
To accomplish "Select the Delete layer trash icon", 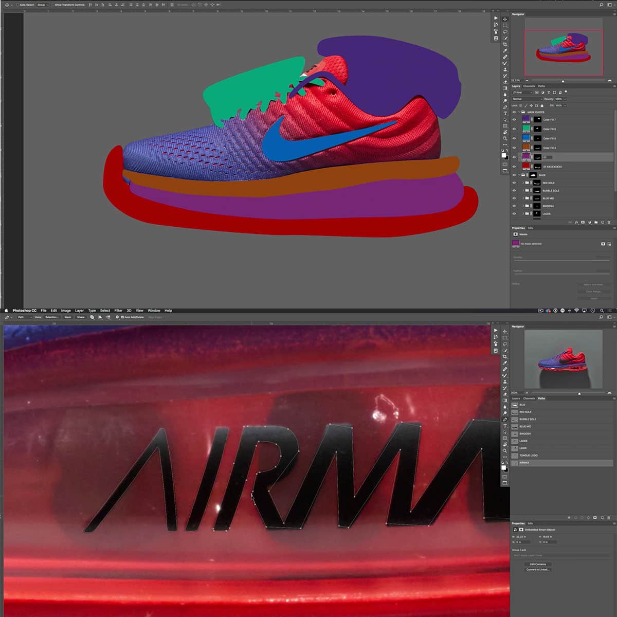I will pyautogui.click(x=609, y=223).
